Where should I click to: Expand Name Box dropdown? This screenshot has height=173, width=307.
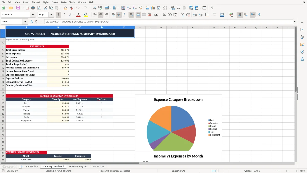(25, 22)
